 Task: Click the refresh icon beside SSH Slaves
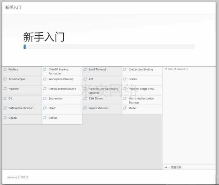(x=85, y=98)
